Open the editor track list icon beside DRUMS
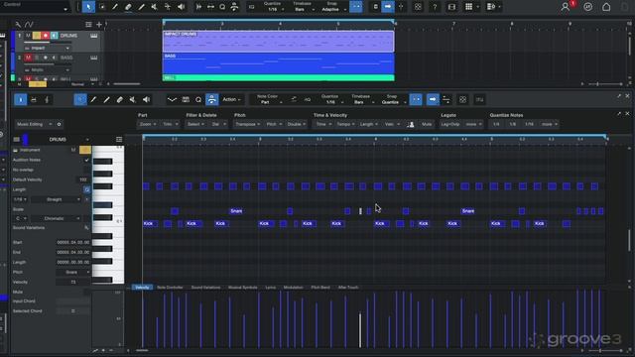Image resolution: width=635 pixels, height=357 pixels. click(x=119, y=139)
